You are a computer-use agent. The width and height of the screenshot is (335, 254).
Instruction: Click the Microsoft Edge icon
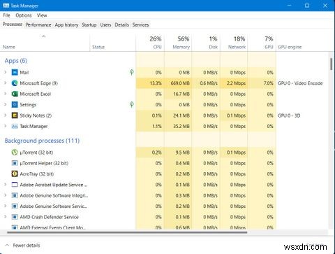(15, 83)
